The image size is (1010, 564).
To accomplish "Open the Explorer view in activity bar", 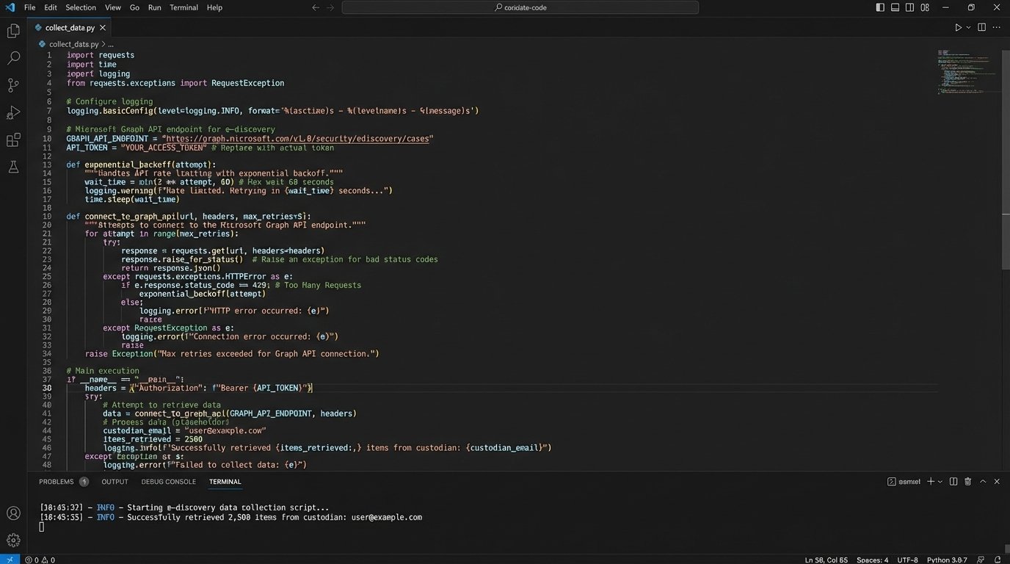I will 13,31.
